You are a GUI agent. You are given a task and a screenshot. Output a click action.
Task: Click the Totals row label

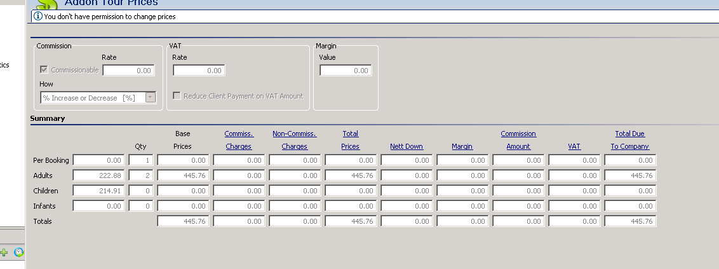[x=43, y=221]
